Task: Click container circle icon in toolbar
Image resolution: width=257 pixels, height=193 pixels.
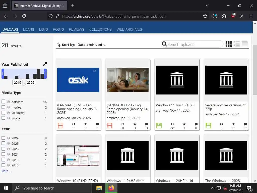Action: click(215, 16)
